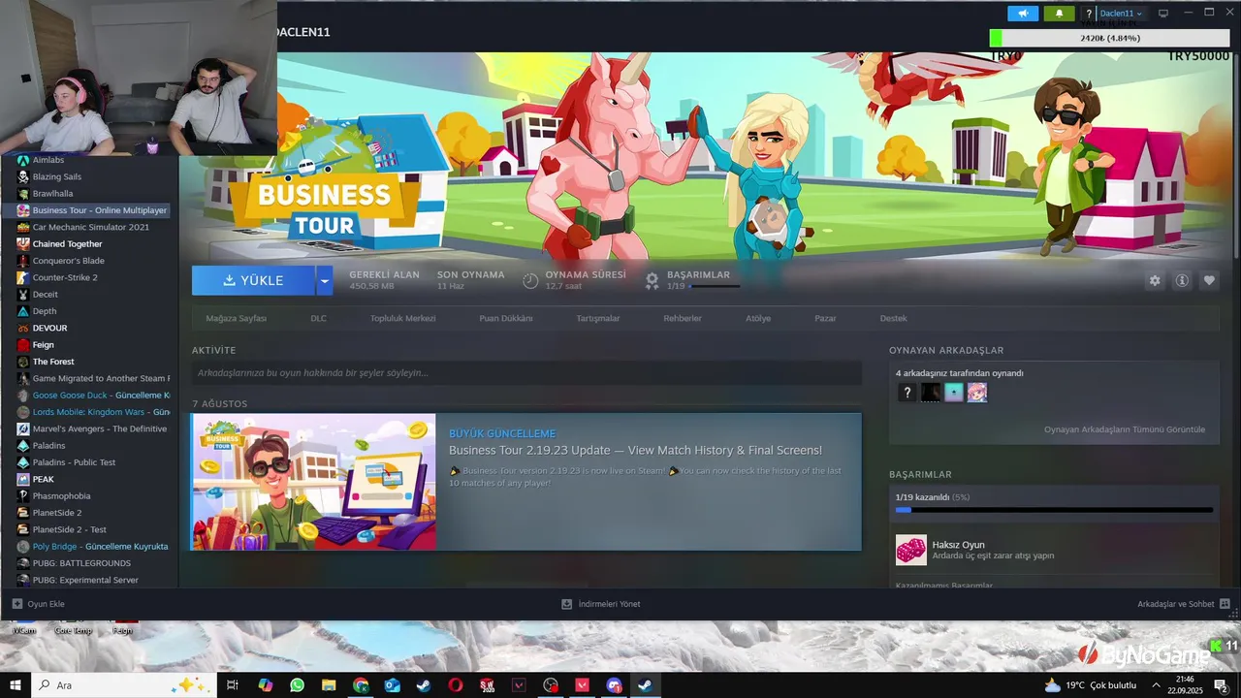1241x698 pixels.
Task: Open the Pazar tab
Action: [x=825, y=318]
